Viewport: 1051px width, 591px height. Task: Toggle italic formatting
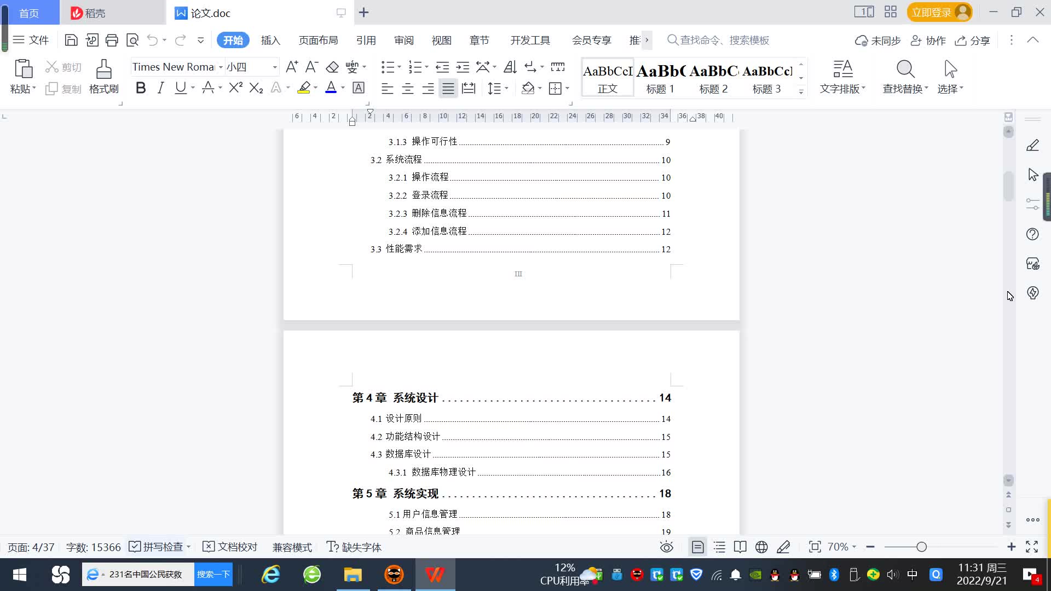coord(160,88)
